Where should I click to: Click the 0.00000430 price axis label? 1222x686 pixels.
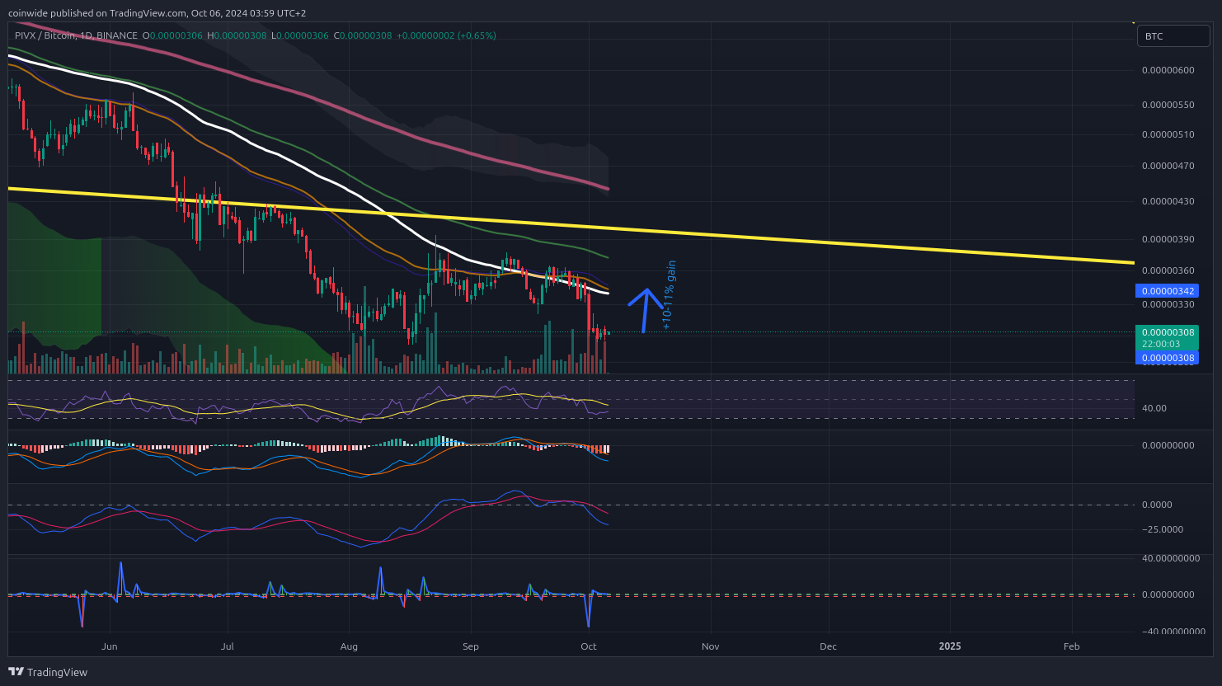1168,201
